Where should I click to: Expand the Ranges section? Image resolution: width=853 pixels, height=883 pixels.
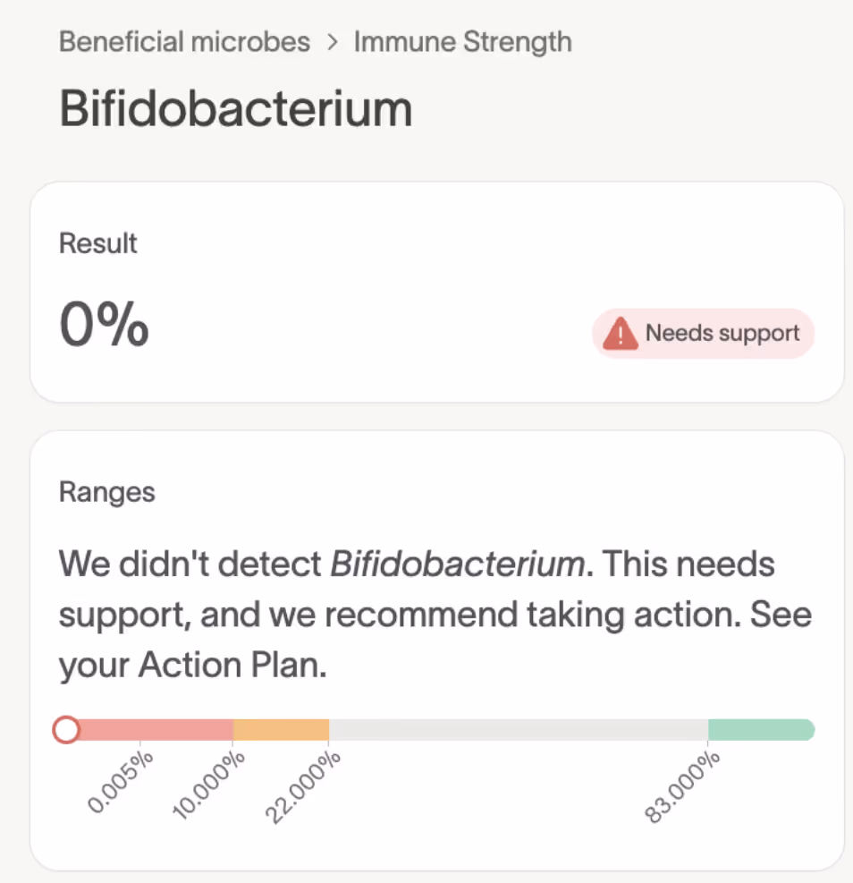coord(106,491)
